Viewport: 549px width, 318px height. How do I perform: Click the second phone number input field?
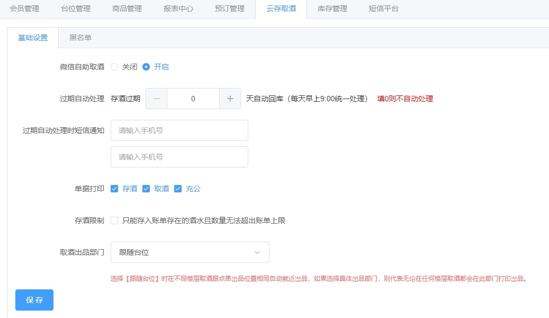(x=179, y=157)
